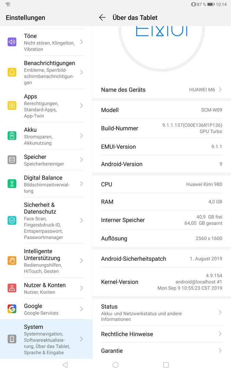Select the System settings entry

tap(46, 339)
